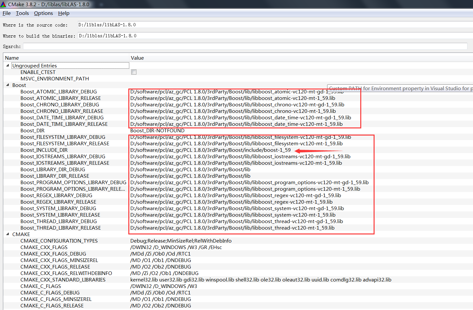
Task: Select the Boost_DIR entry
Action: coord(32,130)
